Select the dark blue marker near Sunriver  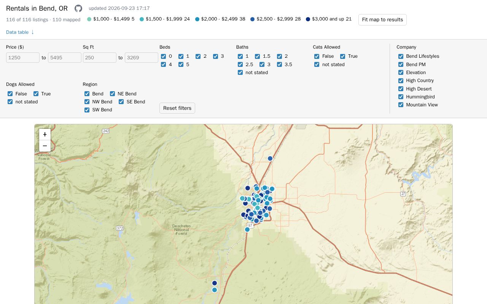click(215, 283)
